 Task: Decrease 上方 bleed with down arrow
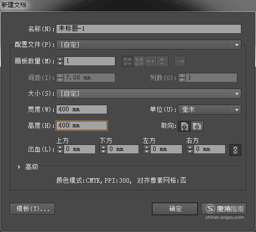coord(60,151)
